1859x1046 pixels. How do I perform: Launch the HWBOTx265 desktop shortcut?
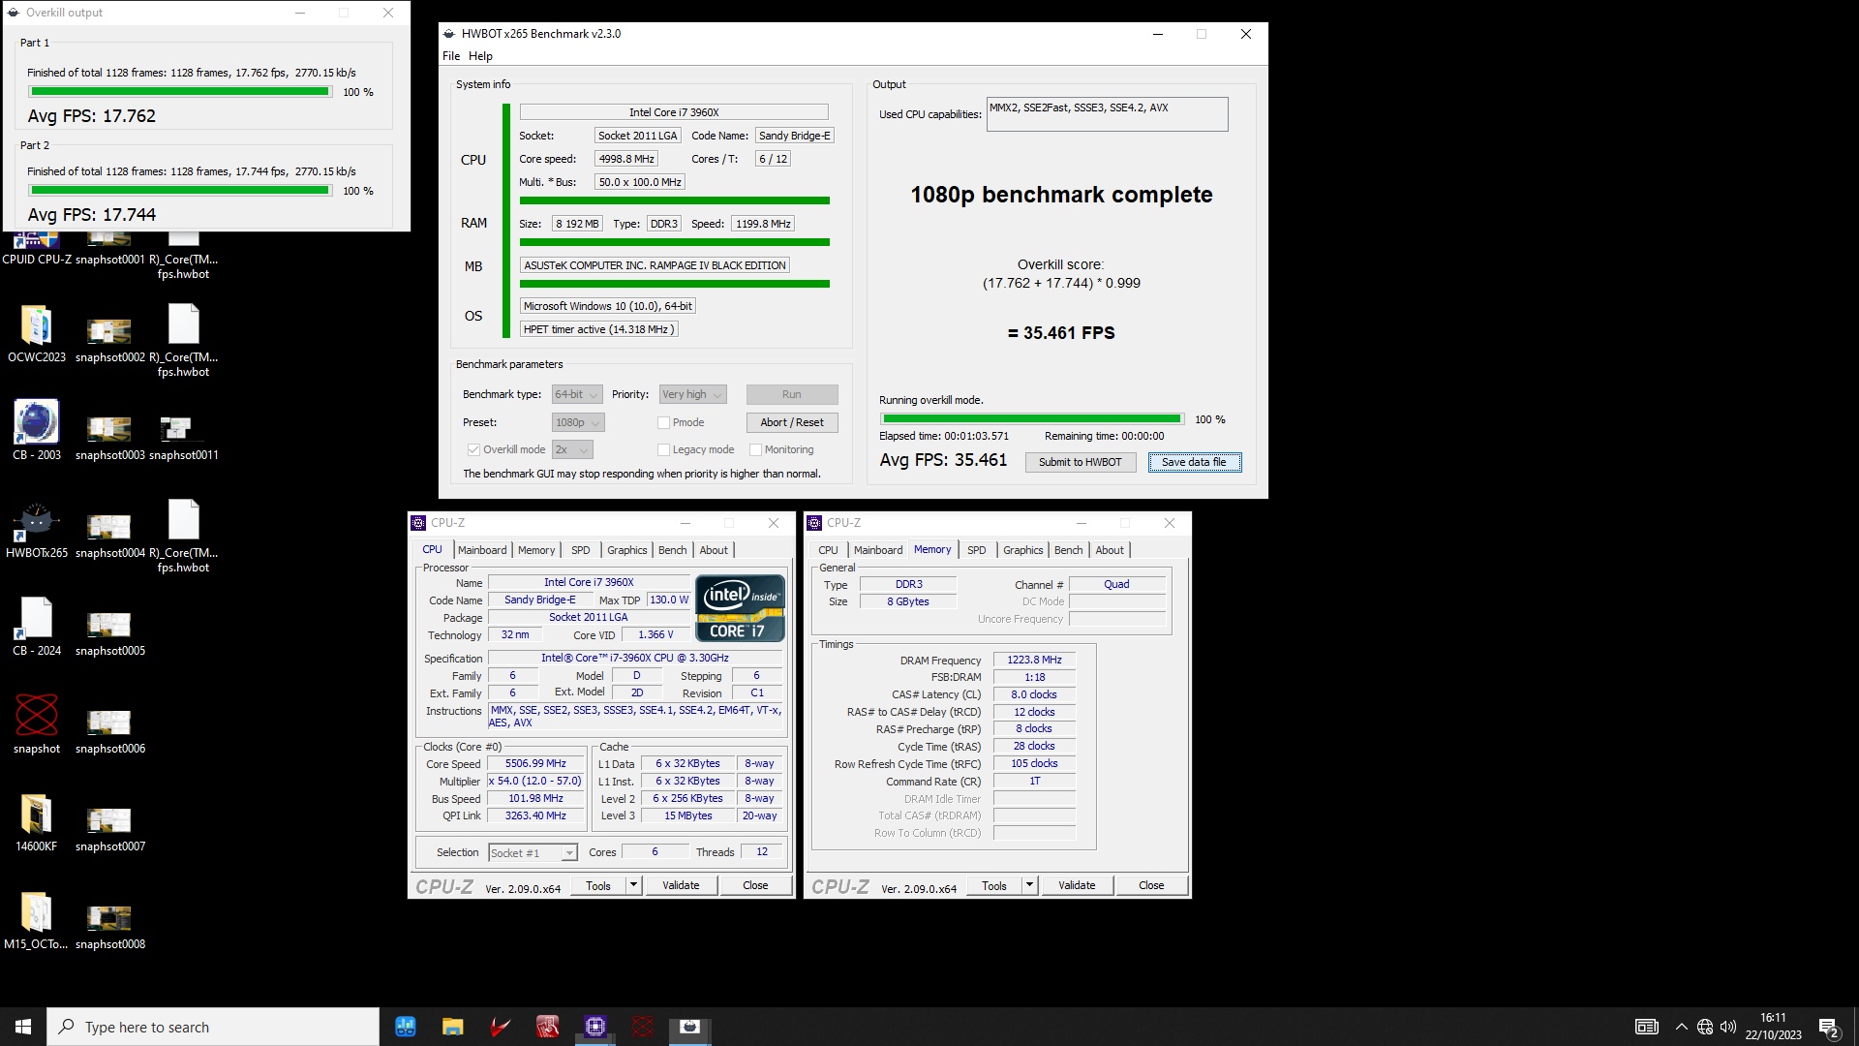coord(36,529)
